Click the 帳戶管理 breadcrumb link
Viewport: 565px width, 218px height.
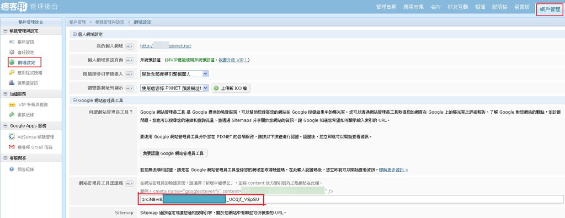click(x=77, y=22)
